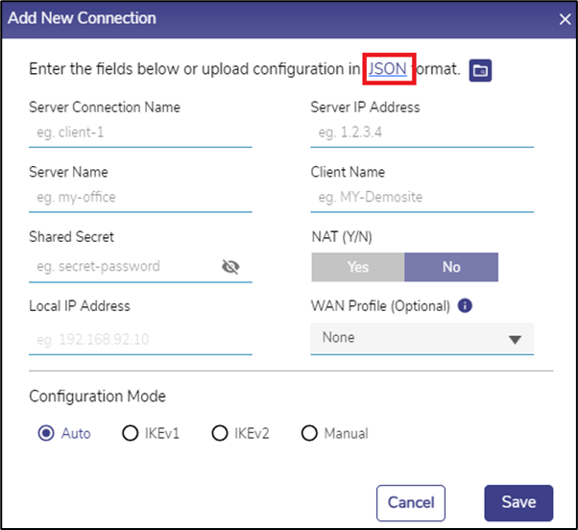Click the Cancel button
Viewport: 578px width, 530px height.
click(x=411, y=502)
